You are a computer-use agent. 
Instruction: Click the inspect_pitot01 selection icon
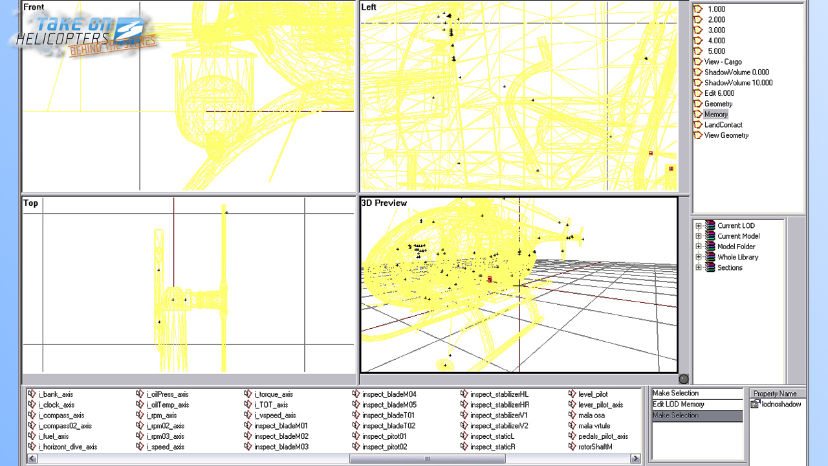pos(356,436)
